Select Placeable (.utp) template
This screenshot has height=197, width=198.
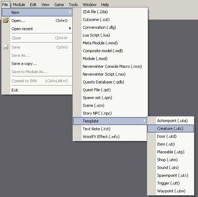(x=171, y=152)
